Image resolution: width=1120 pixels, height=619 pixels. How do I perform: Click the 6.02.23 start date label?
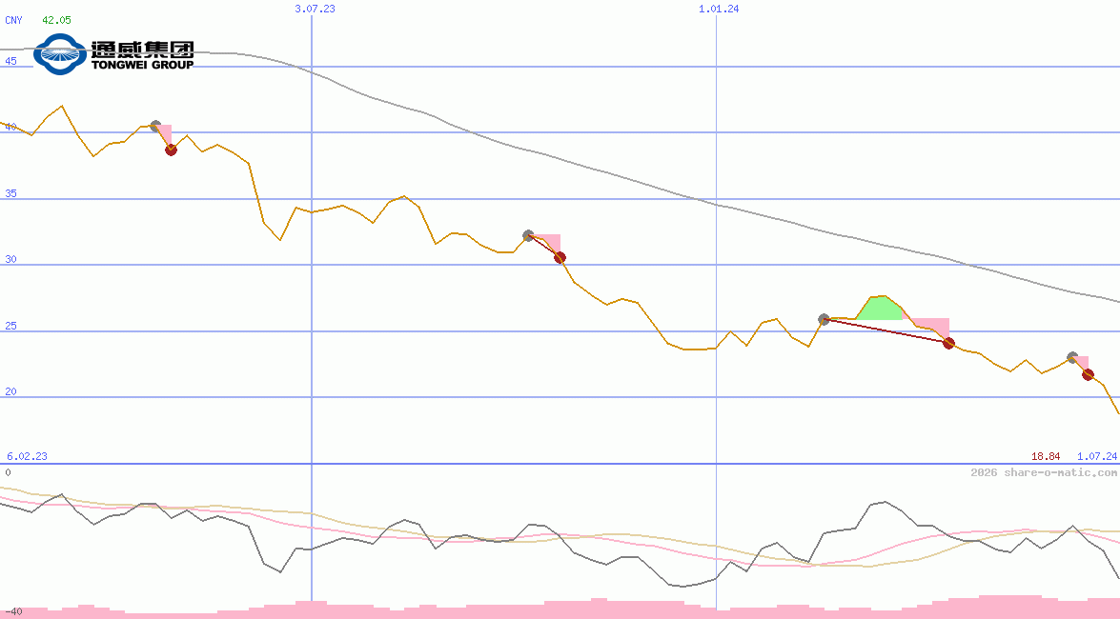[27, 456]
